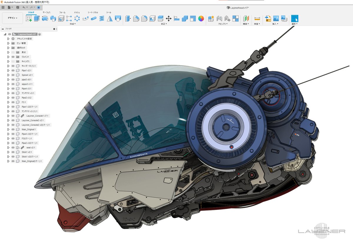Expand the Stick1 v2:1 component
Image resolution: width=353 pixels, height=242 pixels.
click(x=9, y=152)
